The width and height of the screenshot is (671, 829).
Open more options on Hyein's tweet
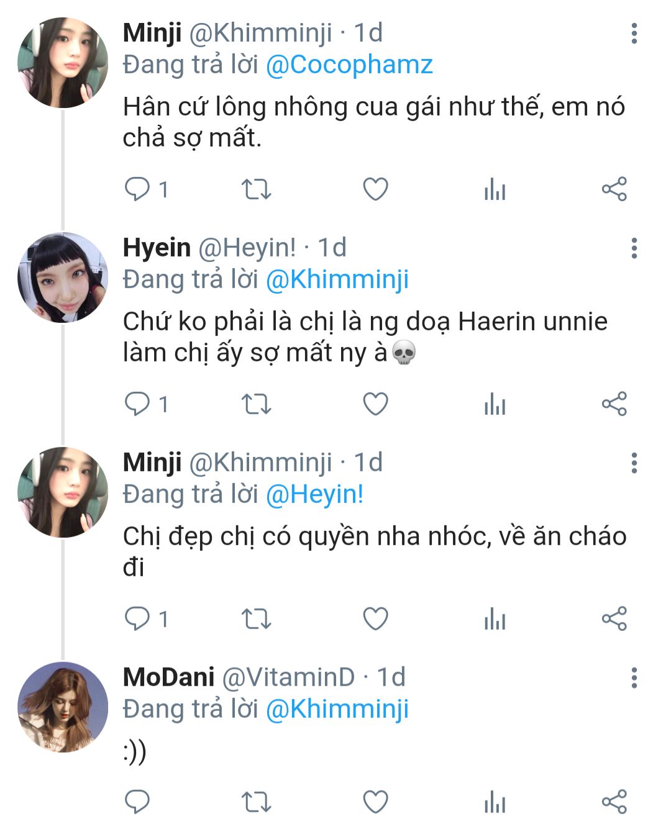(x=634, y=248)
